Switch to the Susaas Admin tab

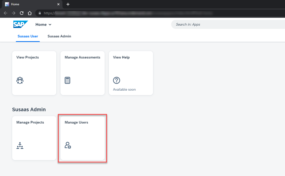(x=59, y=36)
